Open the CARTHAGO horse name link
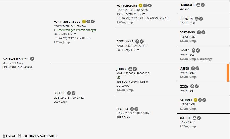230x139 pixels. tap(187, 32)
